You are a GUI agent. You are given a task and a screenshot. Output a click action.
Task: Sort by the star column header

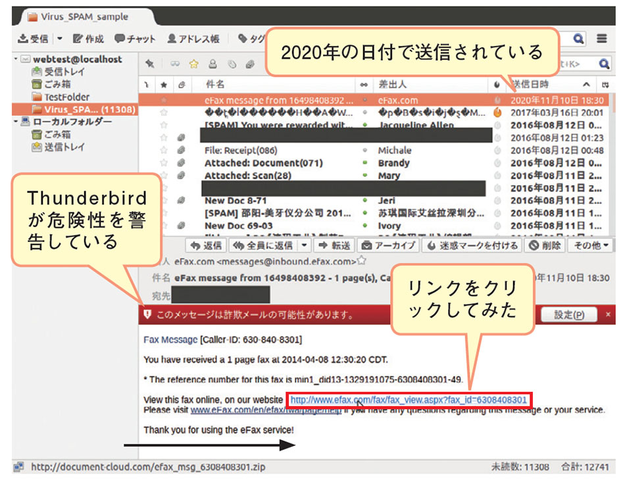[164, 84]
